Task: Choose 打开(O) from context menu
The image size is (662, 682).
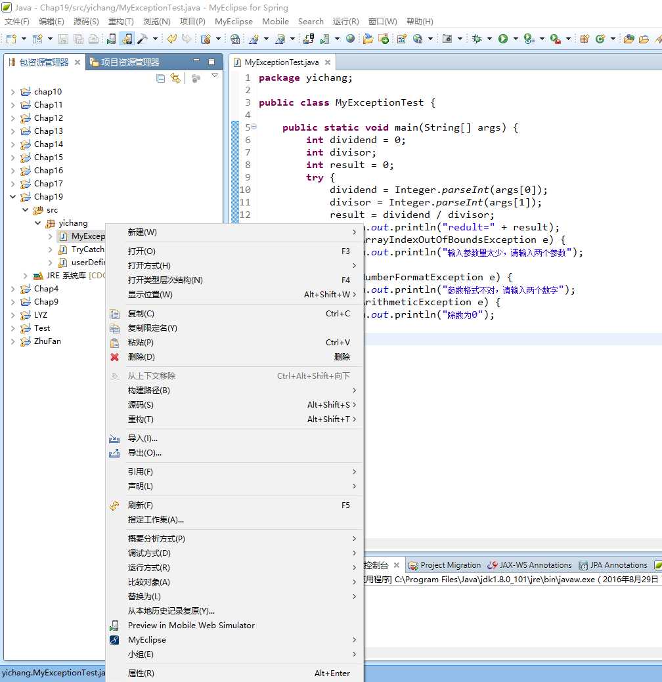Action: (234, 251)
